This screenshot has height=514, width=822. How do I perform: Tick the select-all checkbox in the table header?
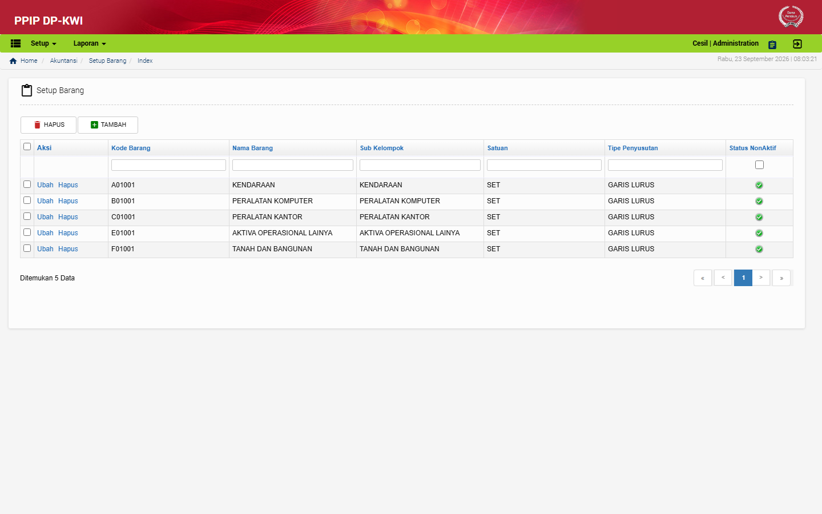(27, 147)
